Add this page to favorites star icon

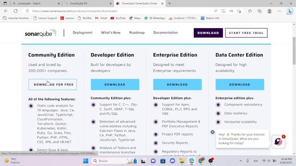239,11
